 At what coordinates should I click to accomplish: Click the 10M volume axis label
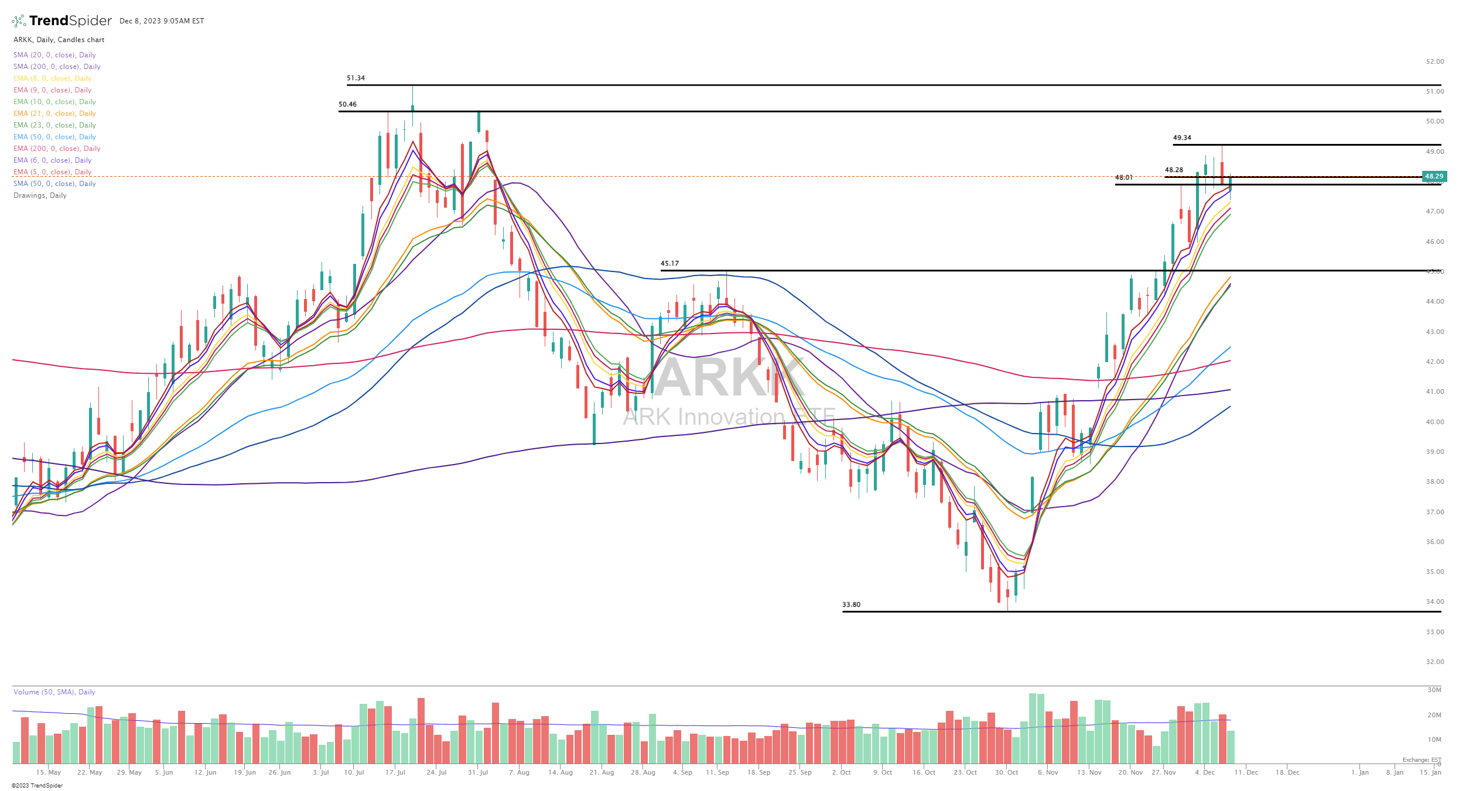point(1434,740)
